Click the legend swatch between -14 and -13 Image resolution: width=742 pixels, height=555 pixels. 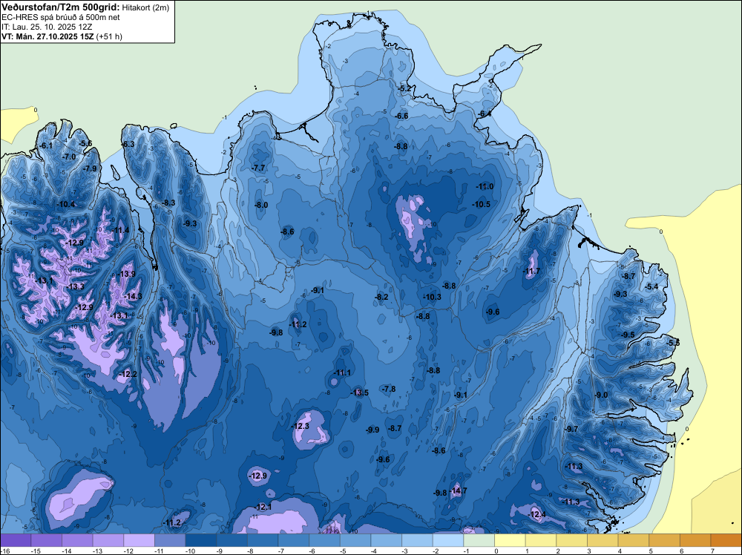[x=77, y=540]
